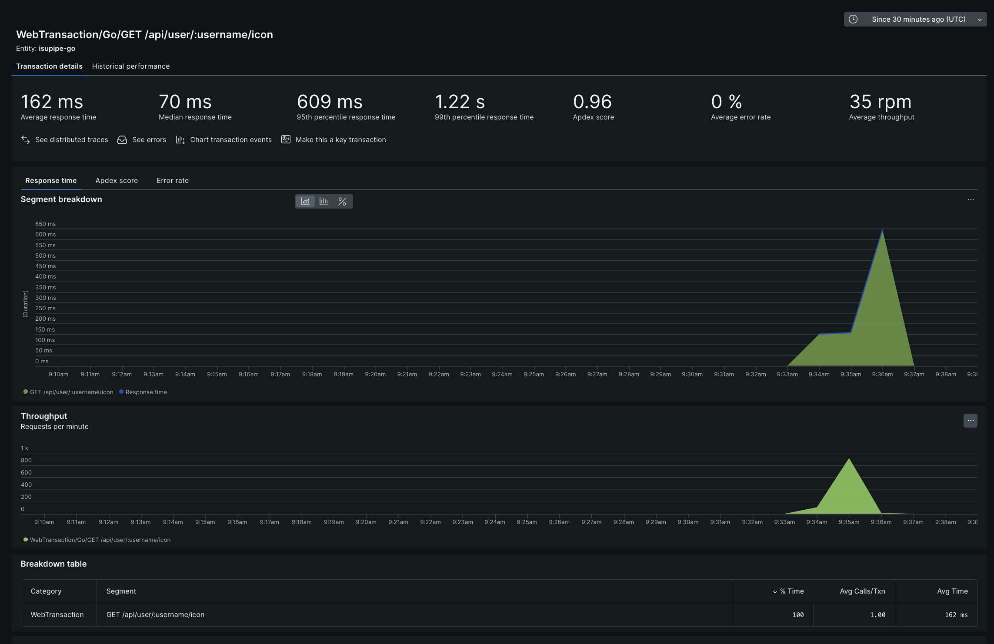The width and height of the screenshot is (994, 644).
Task: Click the See errors inbox icon
Action: (x=122, y=139)
